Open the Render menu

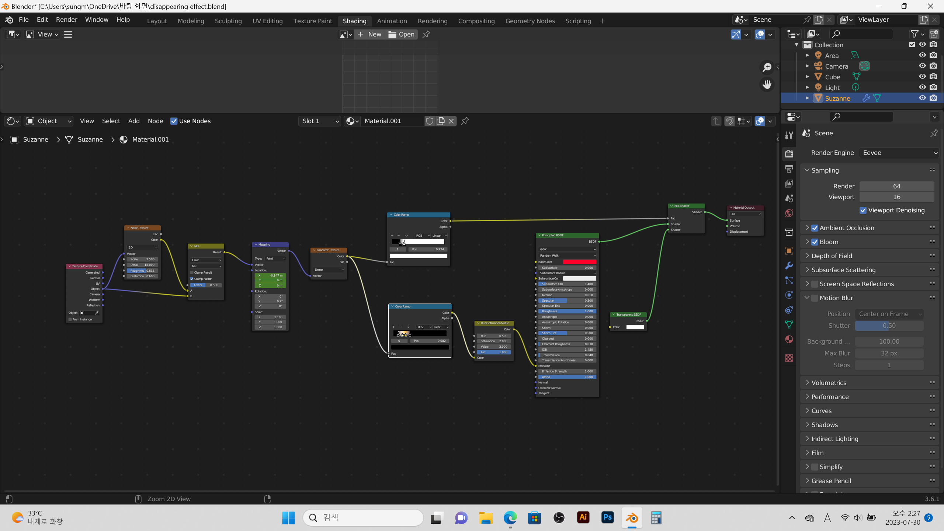(66, 20)
